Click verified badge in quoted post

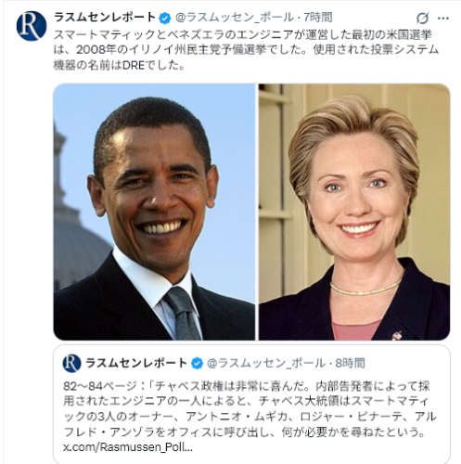coord(197,363)
